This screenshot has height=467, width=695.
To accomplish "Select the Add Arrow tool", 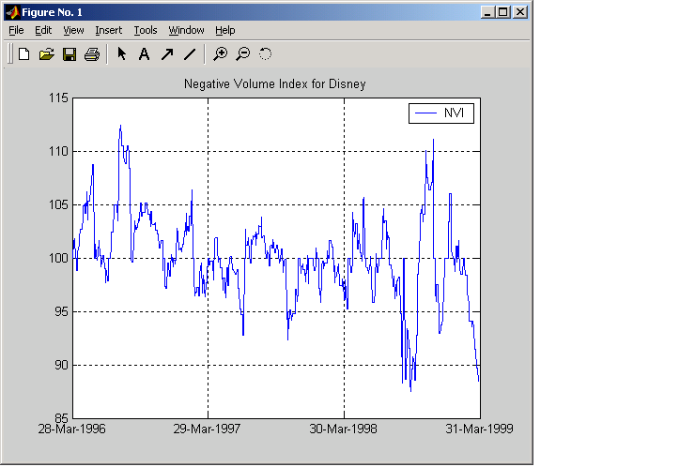I will pyautogui.click(x=167, y=54).
